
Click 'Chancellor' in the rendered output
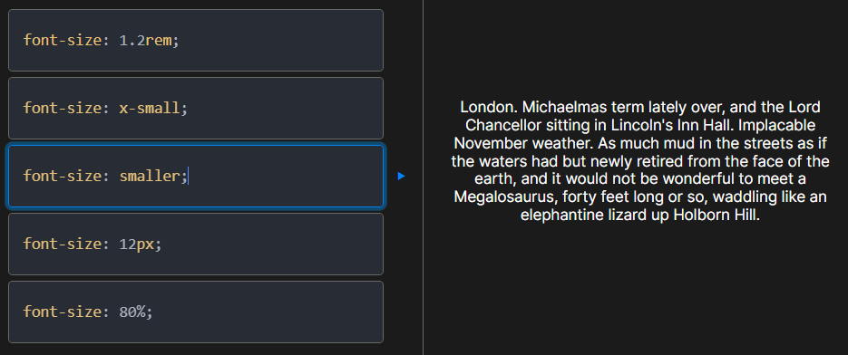[502, 125]
